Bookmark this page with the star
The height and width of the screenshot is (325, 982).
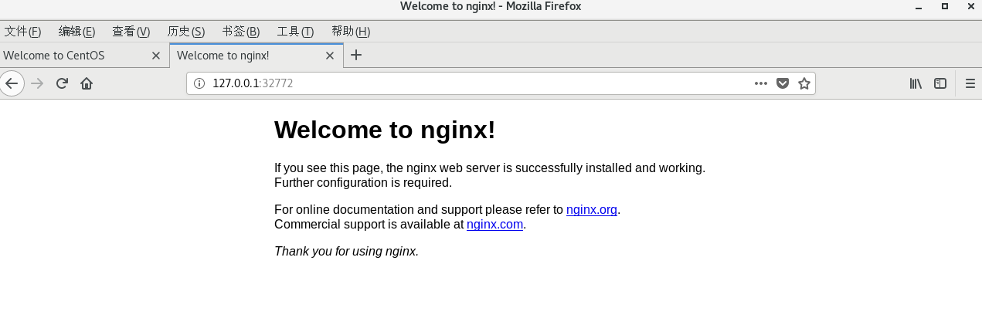(x=804, y=83)
